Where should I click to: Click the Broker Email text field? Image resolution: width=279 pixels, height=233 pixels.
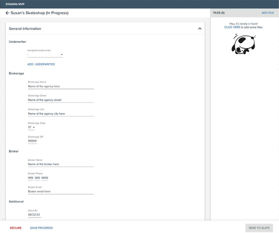click(x=61, y=191)
